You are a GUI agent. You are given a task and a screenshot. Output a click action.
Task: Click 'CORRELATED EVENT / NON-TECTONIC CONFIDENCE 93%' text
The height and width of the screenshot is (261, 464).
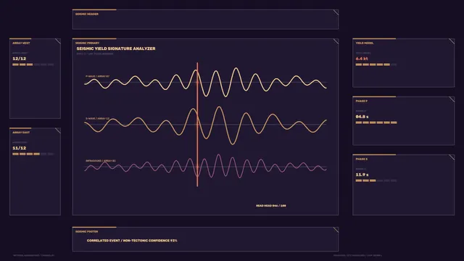[x=132, y=241]
